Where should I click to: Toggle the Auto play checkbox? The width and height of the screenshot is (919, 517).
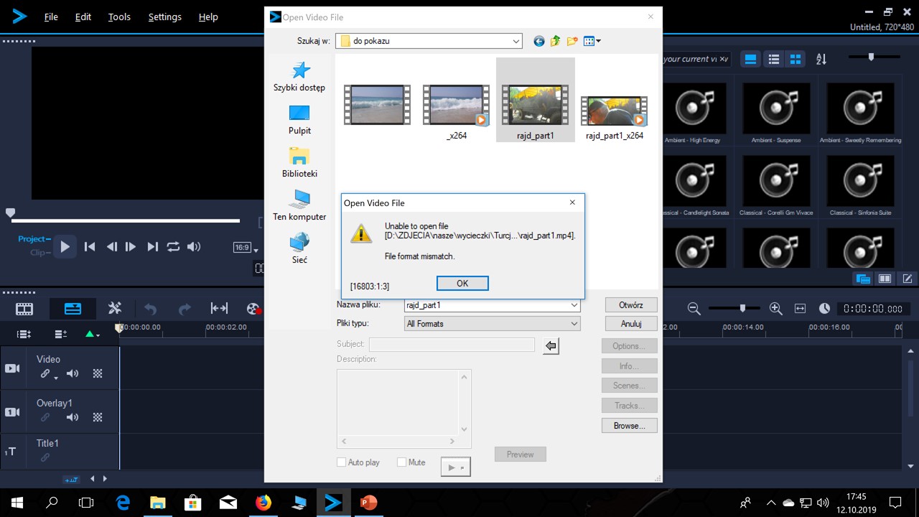point(342,462)
